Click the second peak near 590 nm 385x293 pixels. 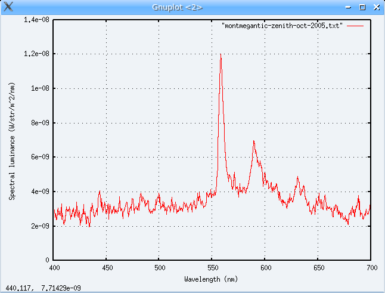click(254, 143)
